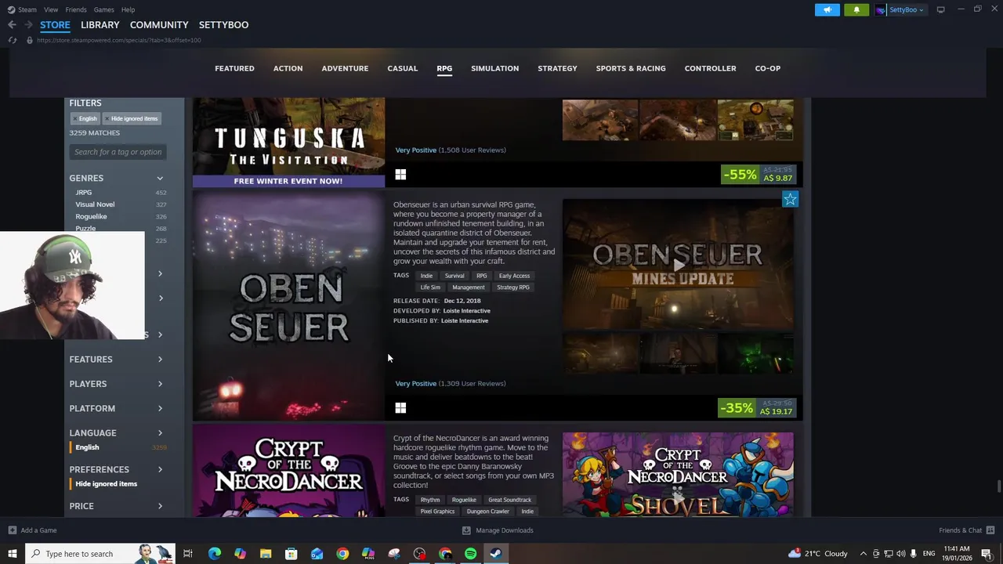1003x564 pixels.
Task: Select the Co-op category tab
Action: [767, 68]
